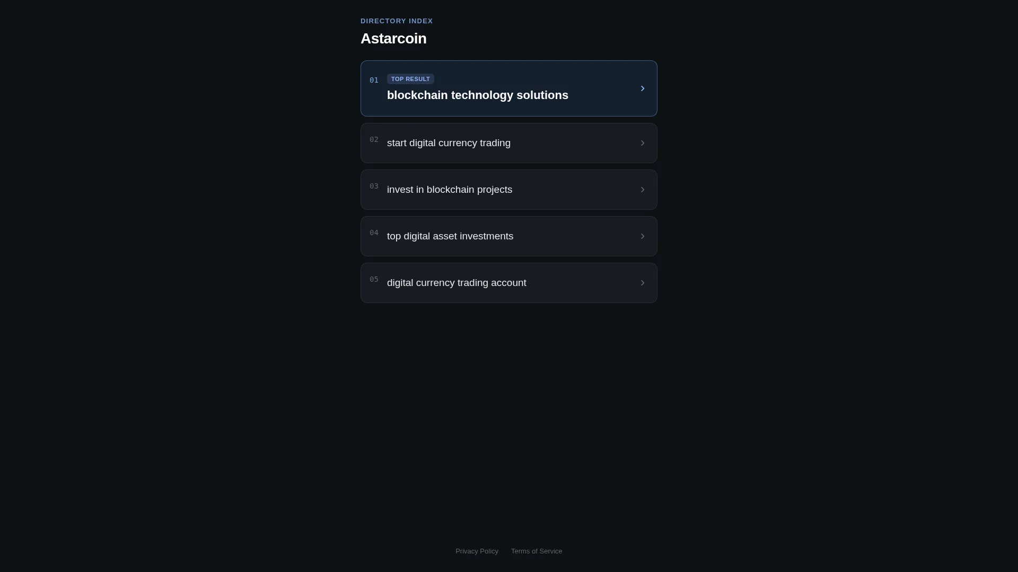Click chevron beside start digital currency trading

(642, 143)
